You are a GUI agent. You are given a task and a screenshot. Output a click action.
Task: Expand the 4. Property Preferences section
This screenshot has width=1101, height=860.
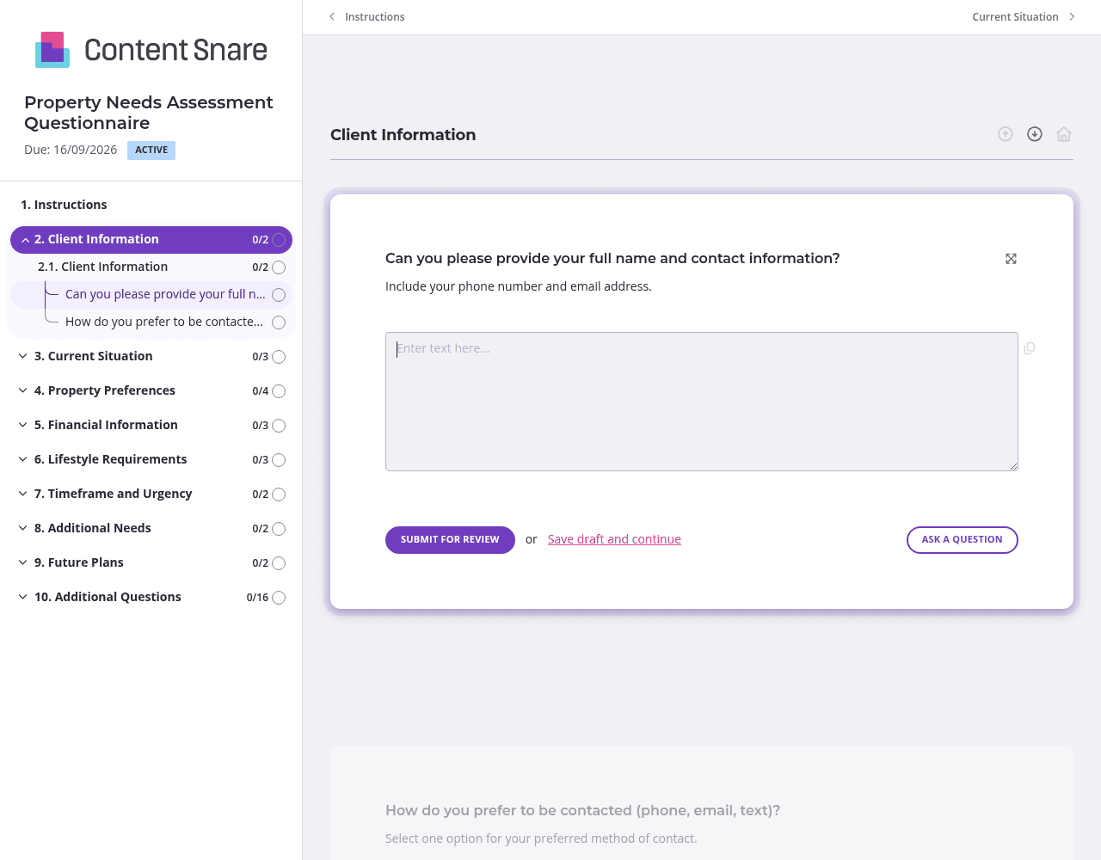tap(23, 390)
